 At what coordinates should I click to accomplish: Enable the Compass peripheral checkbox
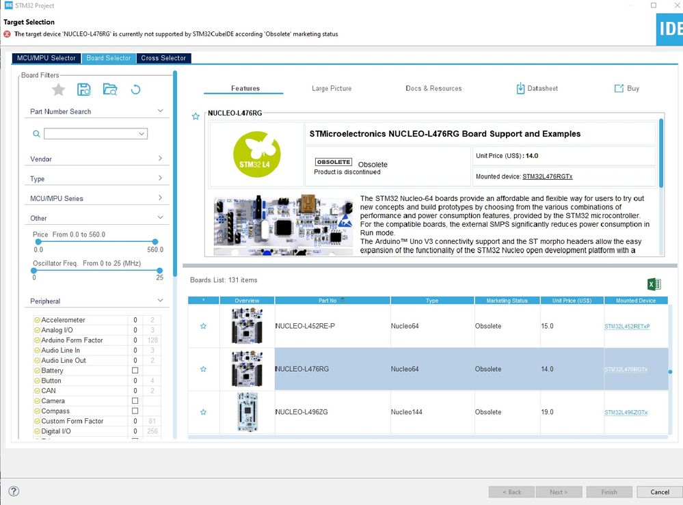point(135,411)
